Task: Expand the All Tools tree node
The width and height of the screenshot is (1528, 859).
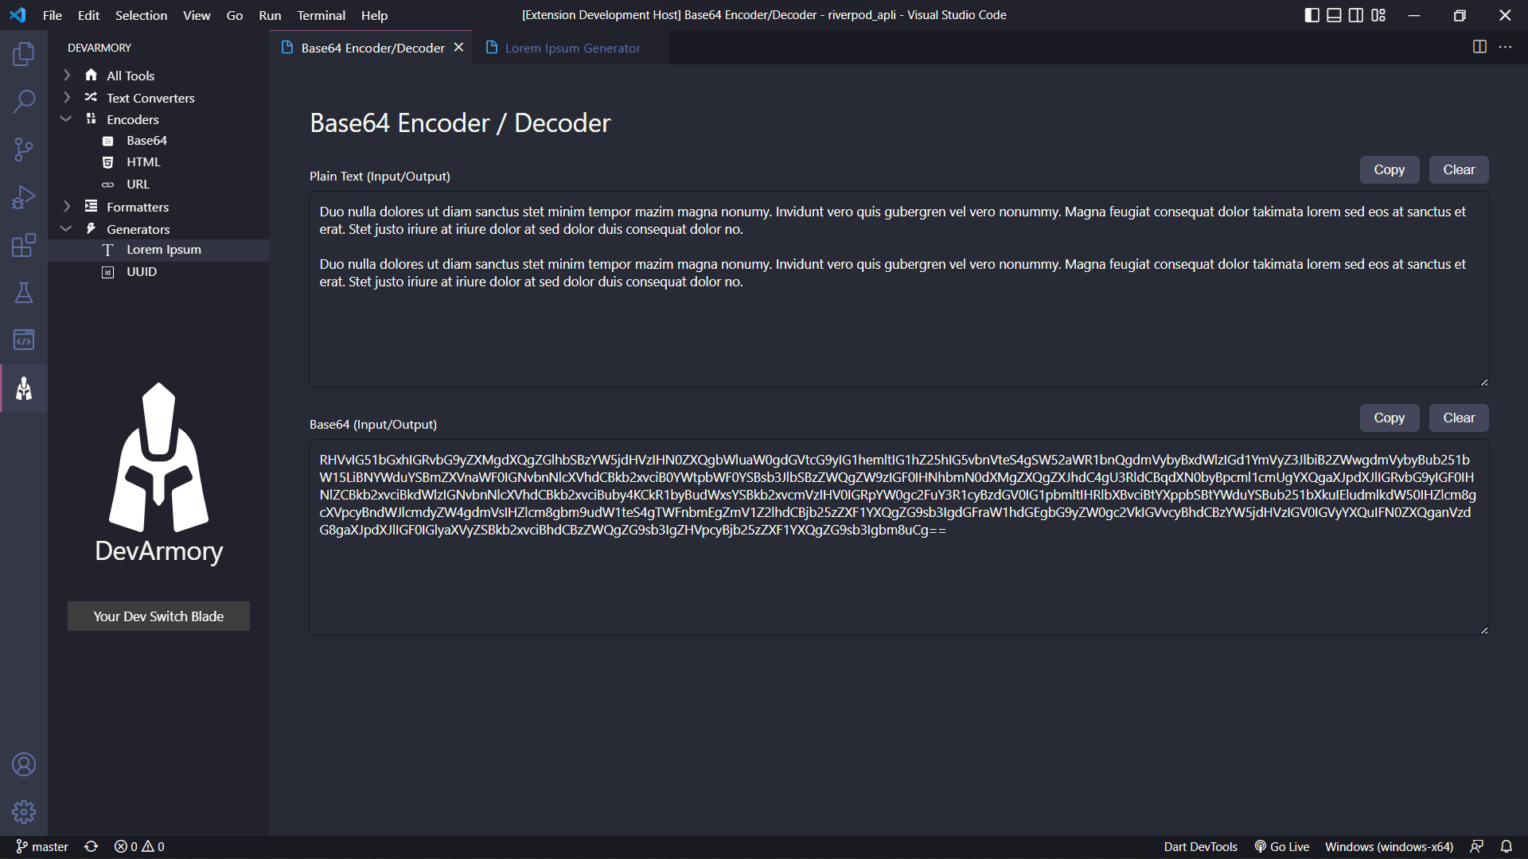Action: click(x=67, y=75)
